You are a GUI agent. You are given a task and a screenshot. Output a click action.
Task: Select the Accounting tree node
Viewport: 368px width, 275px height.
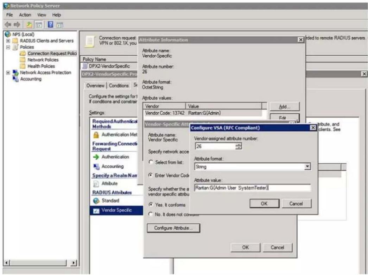click(27, 79)
